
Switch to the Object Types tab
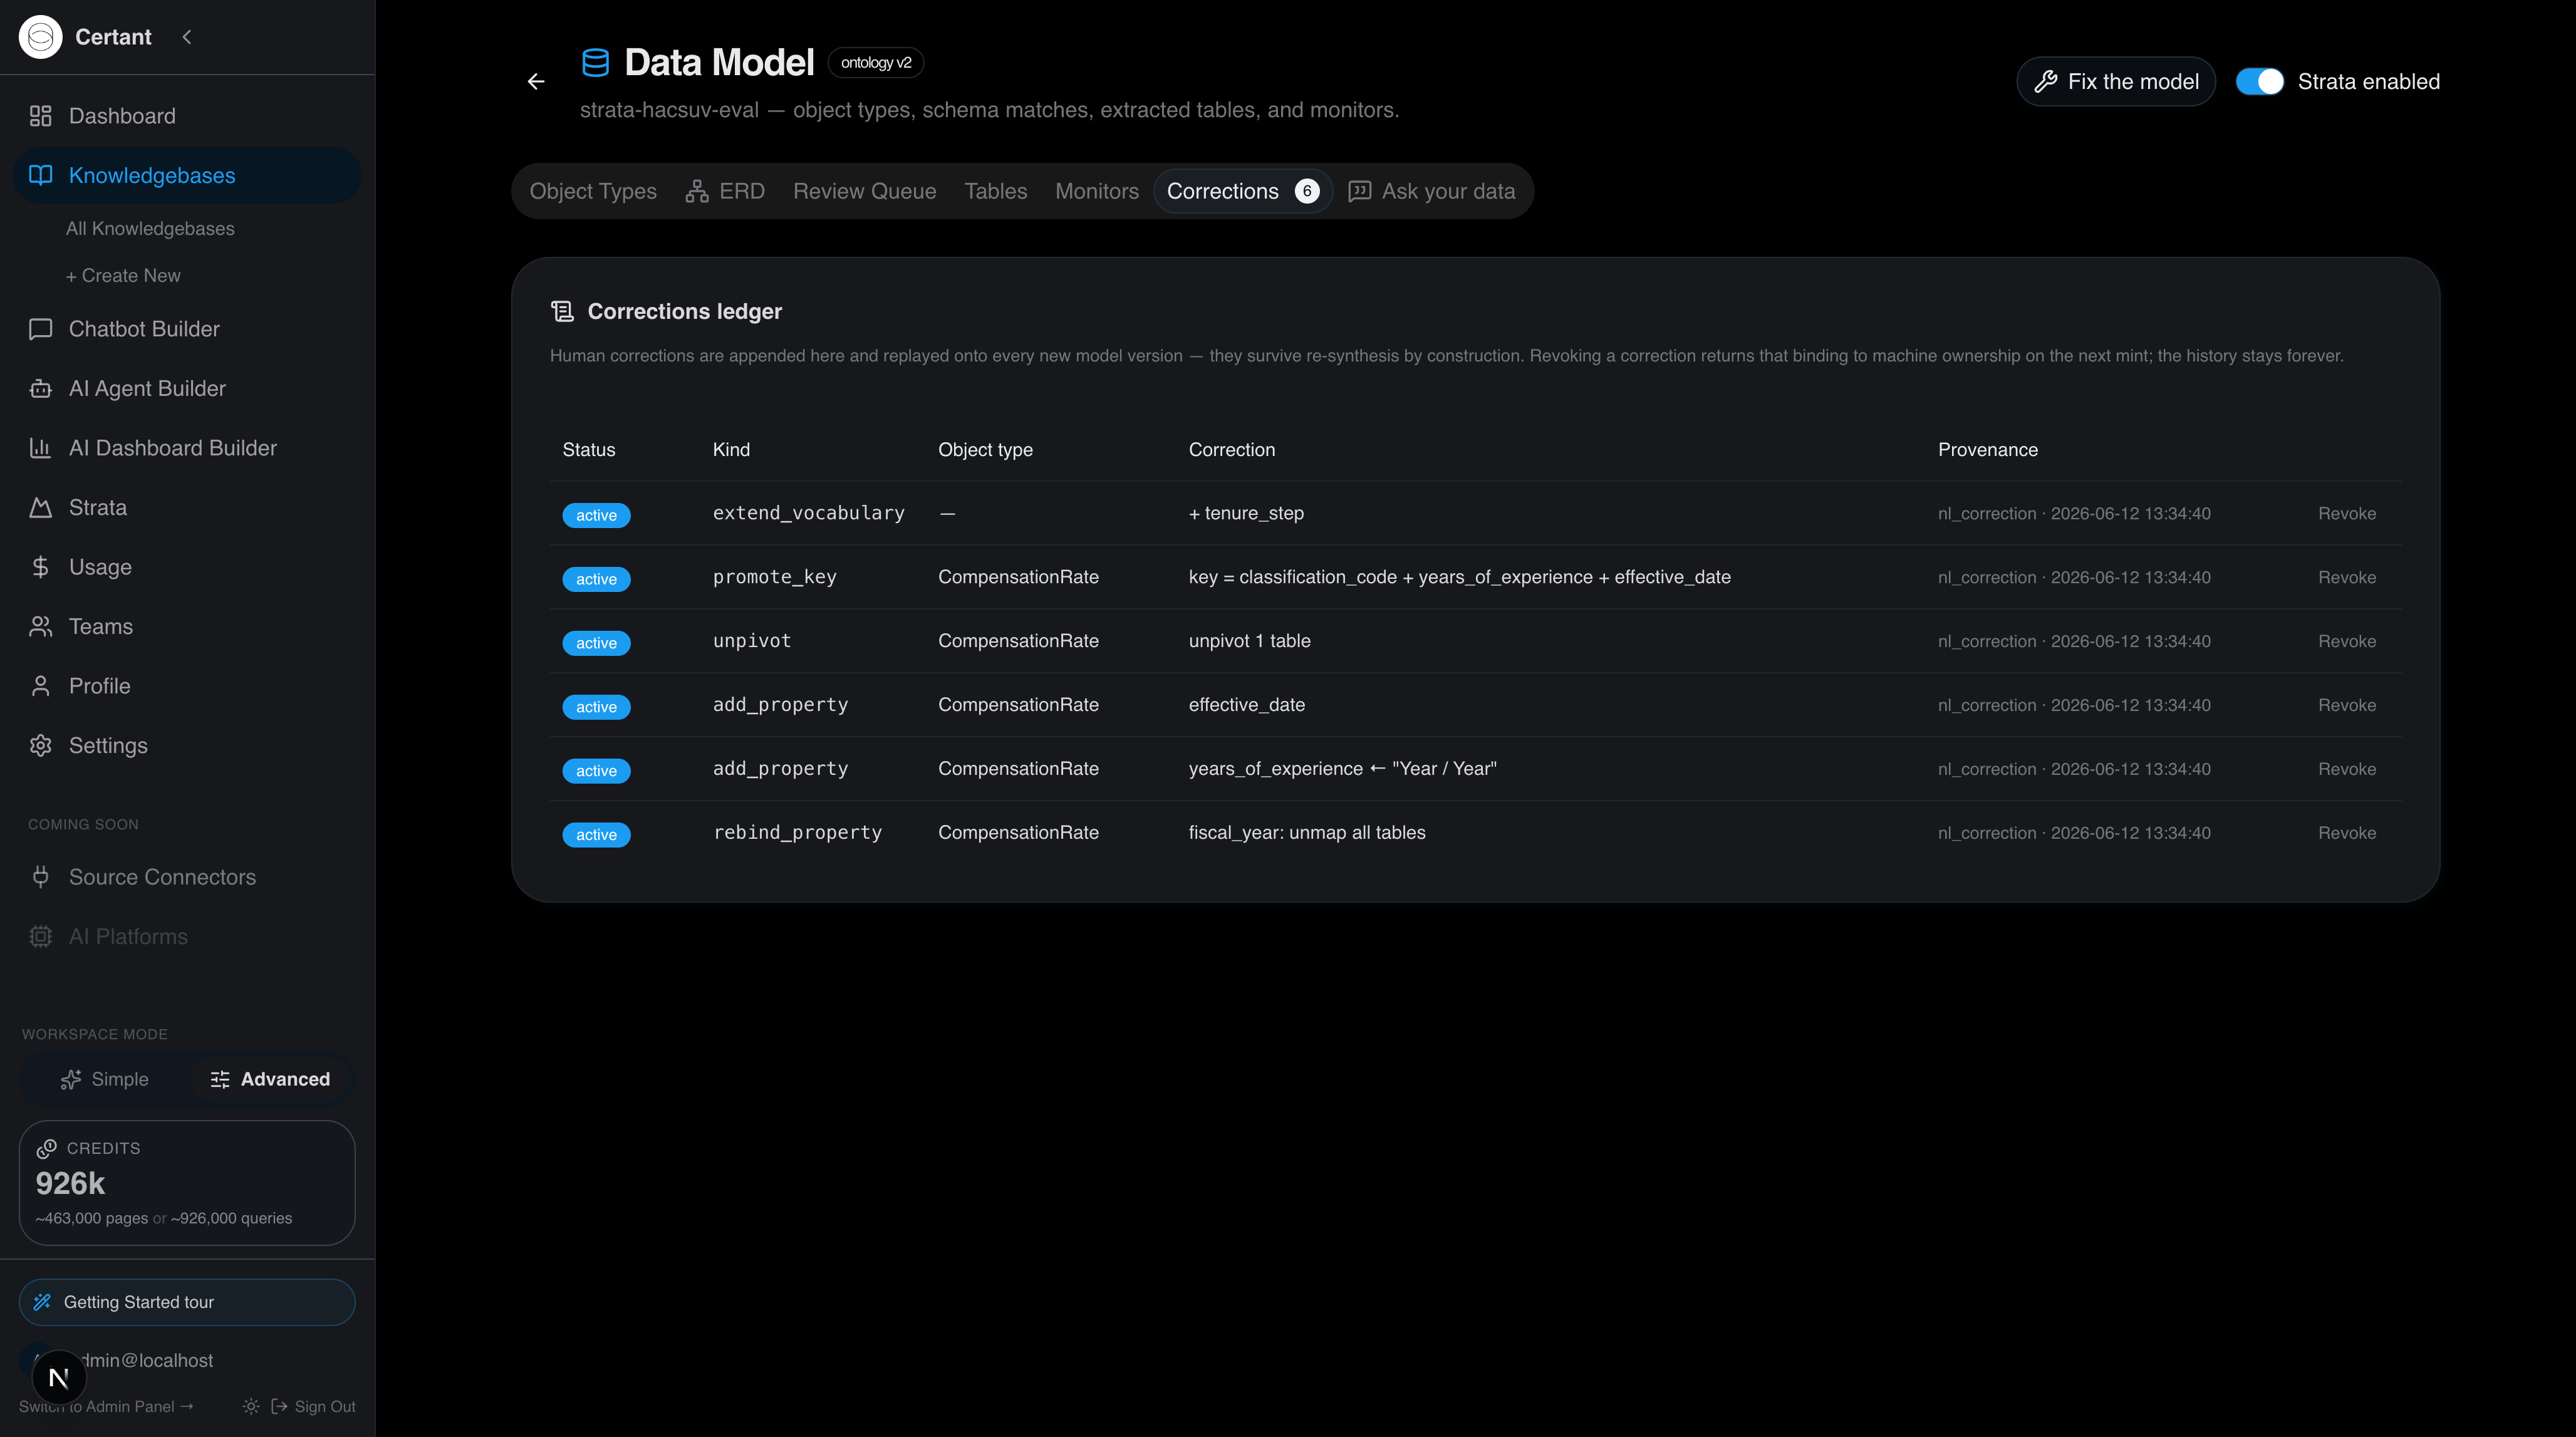[x=593, y=191]
